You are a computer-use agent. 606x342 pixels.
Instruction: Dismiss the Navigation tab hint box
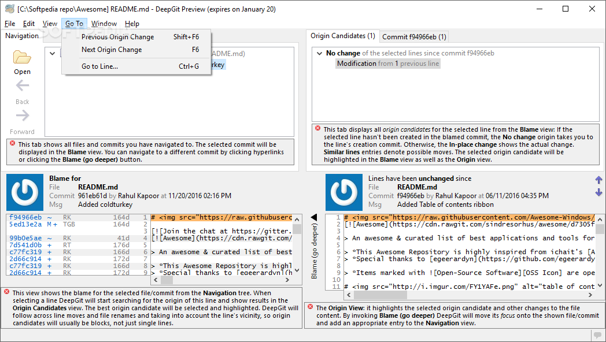[x=12, y=144]
